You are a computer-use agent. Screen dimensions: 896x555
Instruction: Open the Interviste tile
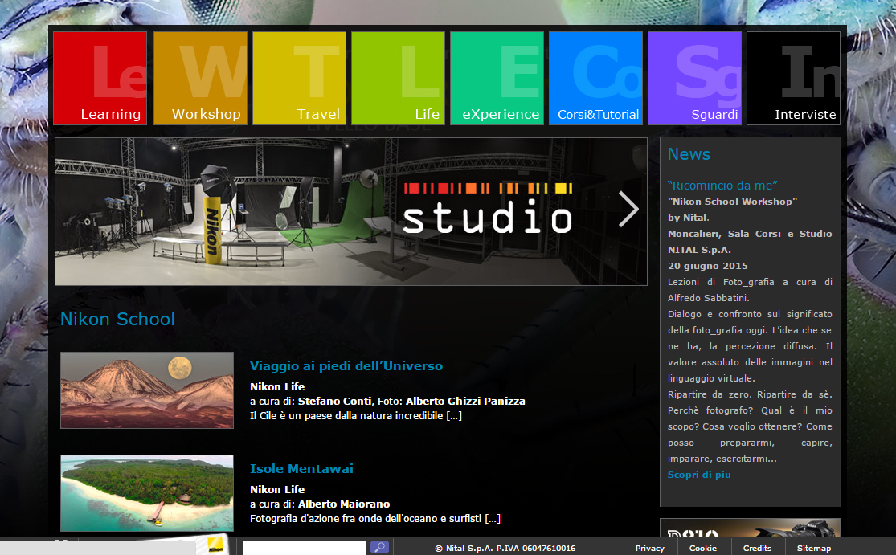pos(794,78)
